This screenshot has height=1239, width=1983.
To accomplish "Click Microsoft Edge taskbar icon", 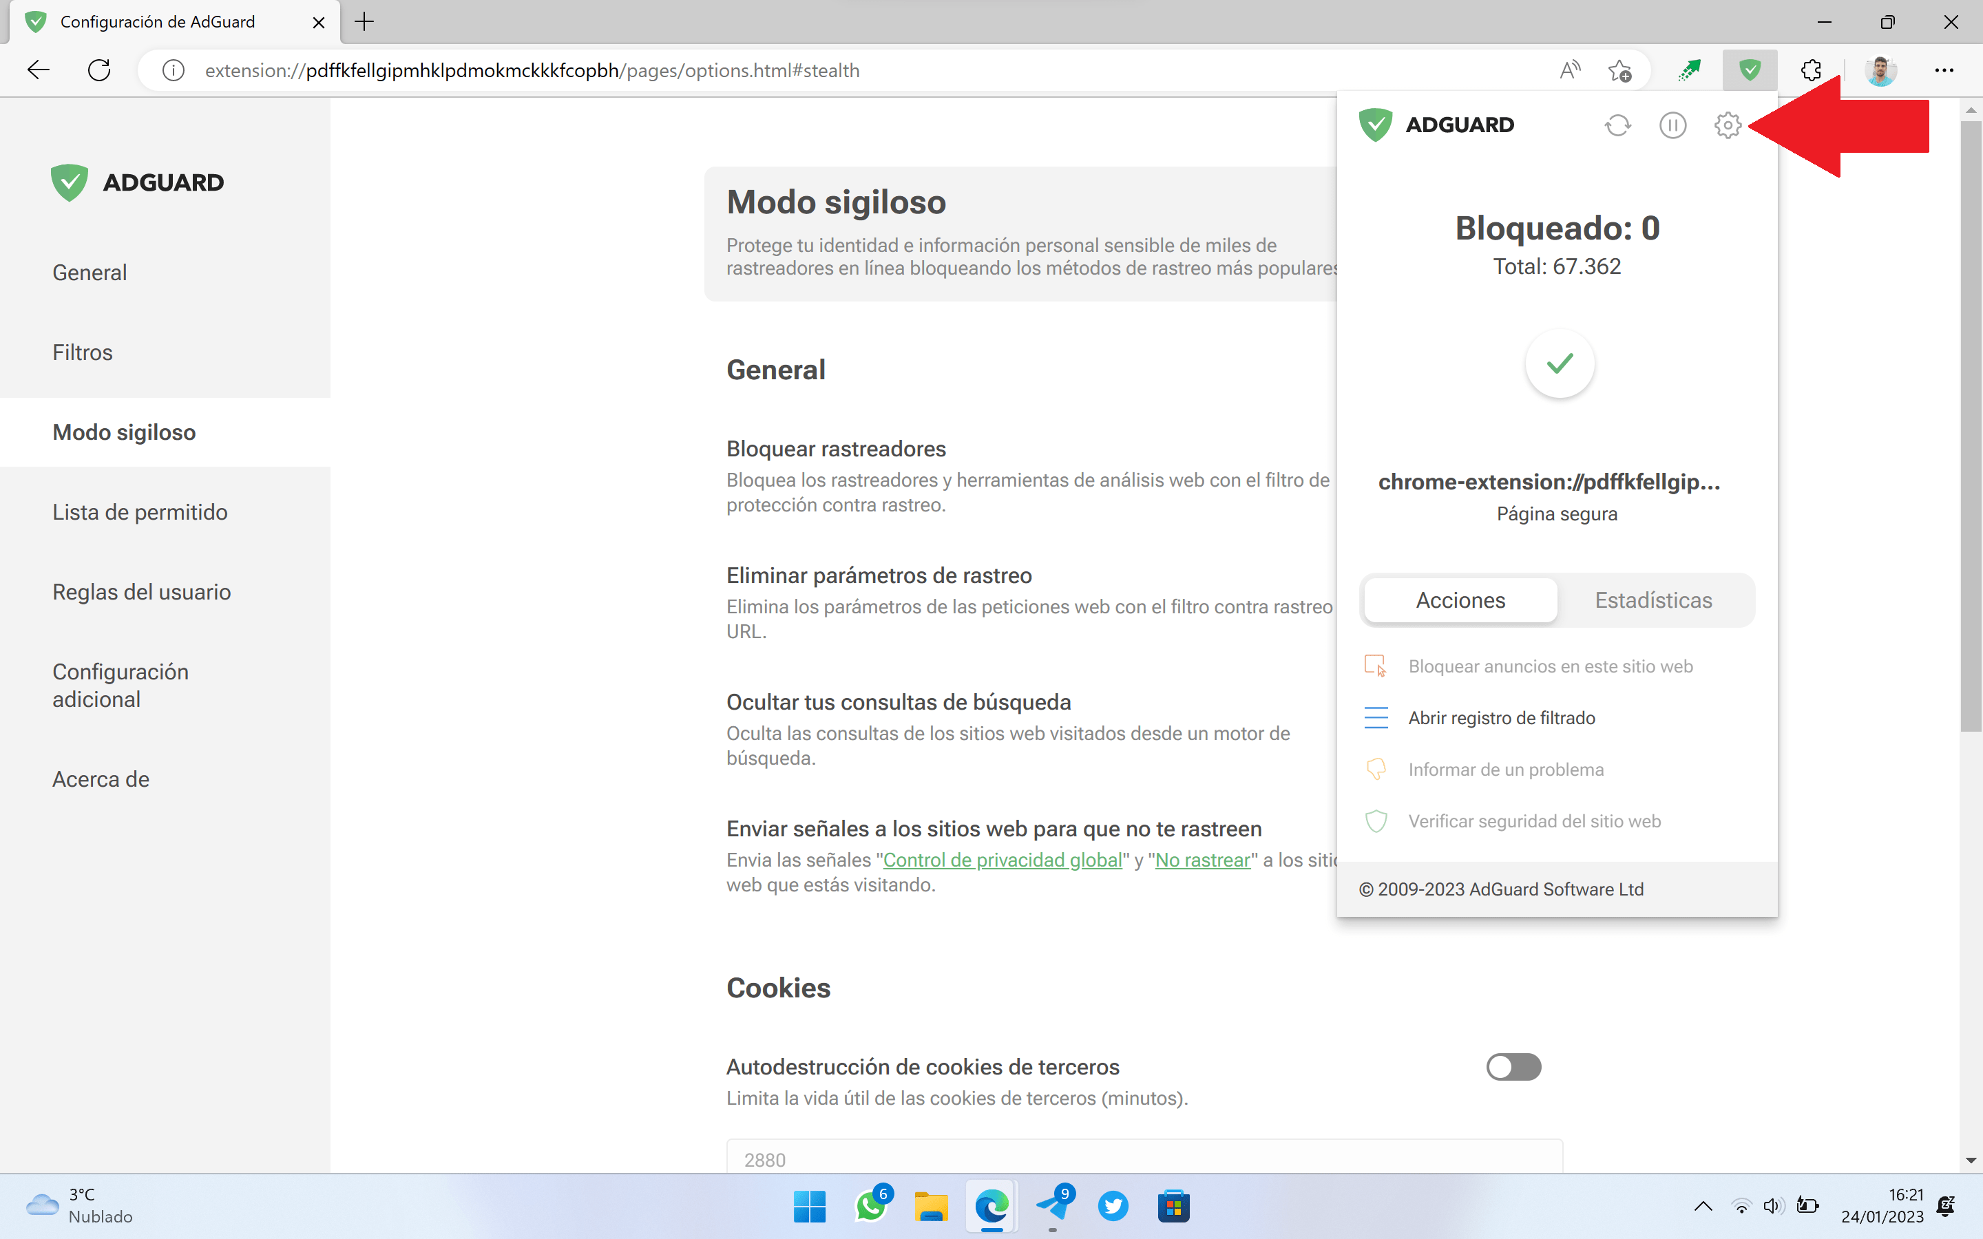I will [x=992, y=1206].
